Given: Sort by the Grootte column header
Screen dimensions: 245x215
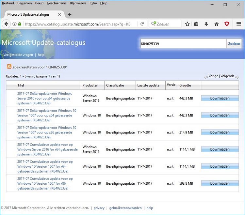Looking at the screenshot, I should coord(185,85).
